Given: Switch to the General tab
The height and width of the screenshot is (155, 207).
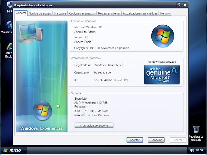Looking at the screenshot, I should click(x=21, y=13).
